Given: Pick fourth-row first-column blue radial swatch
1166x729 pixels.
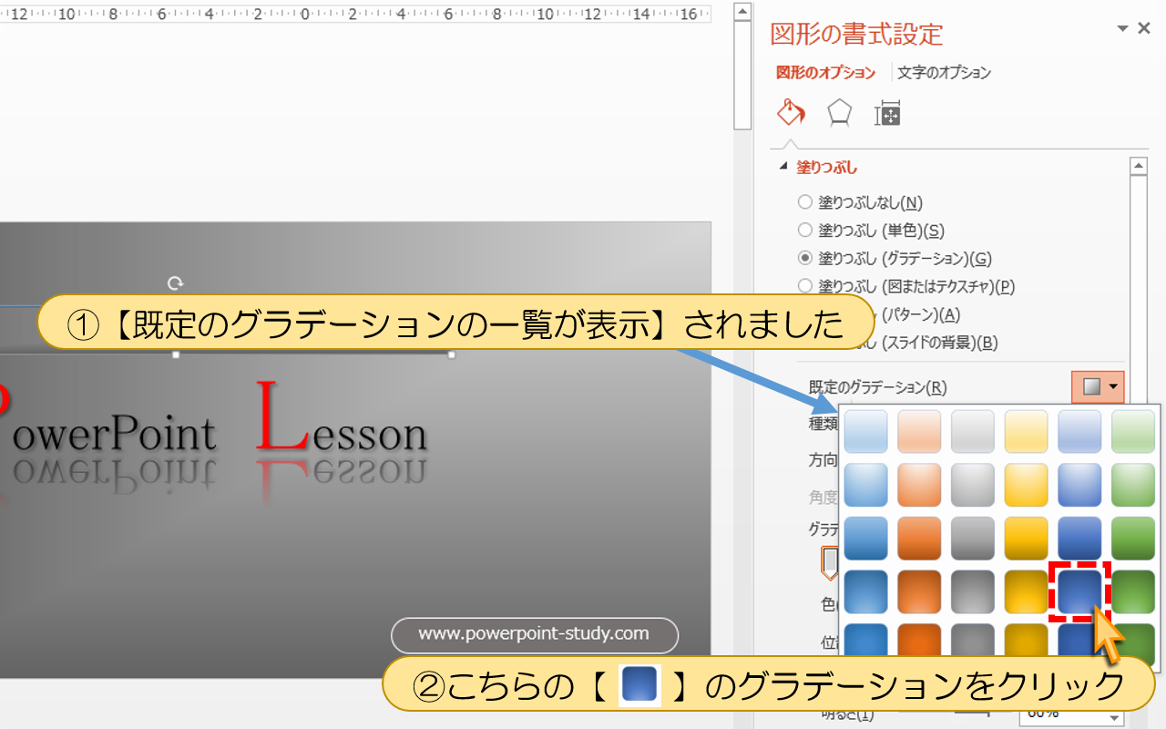Looking at the screenshot, I should click(x=865, y=592).
